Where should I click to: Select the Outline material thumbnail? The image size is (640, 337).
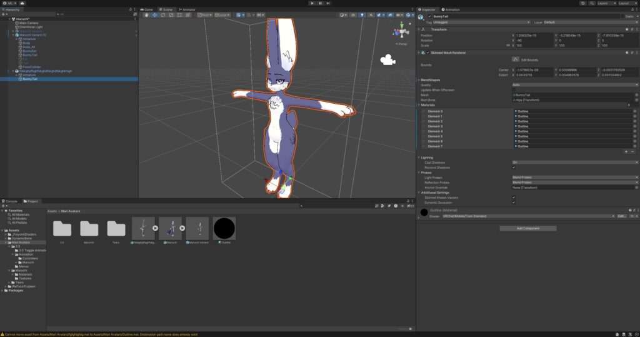[224, 229]
